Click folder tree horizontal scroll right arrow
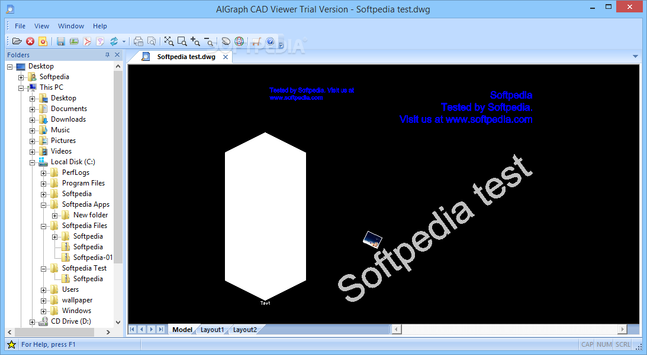The height and width of the screenshot is (355, 647). 108,332
